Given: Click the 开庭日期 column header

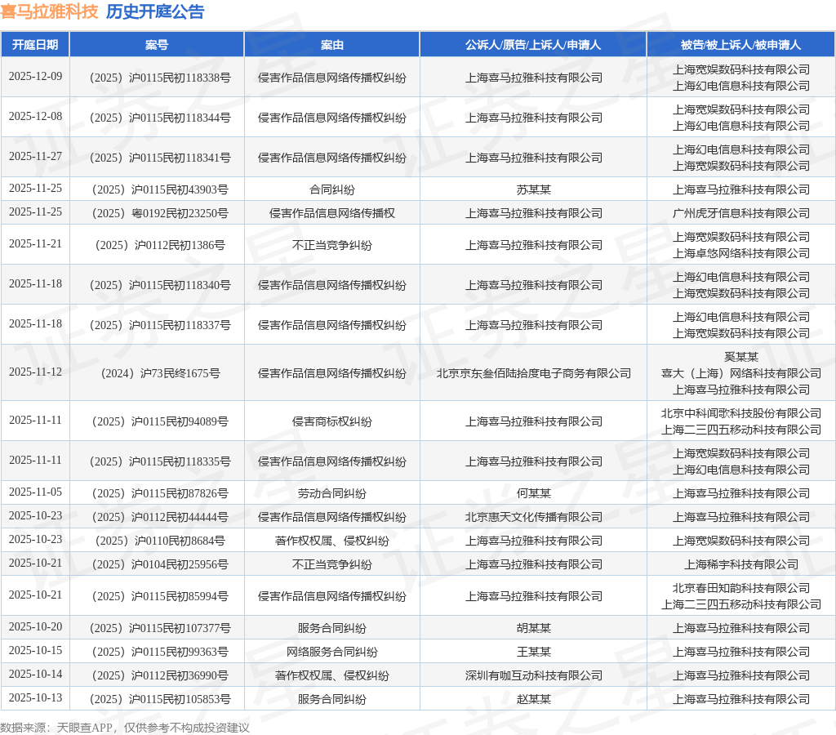Looking at the screenshot, I should [x=35, y=45].
